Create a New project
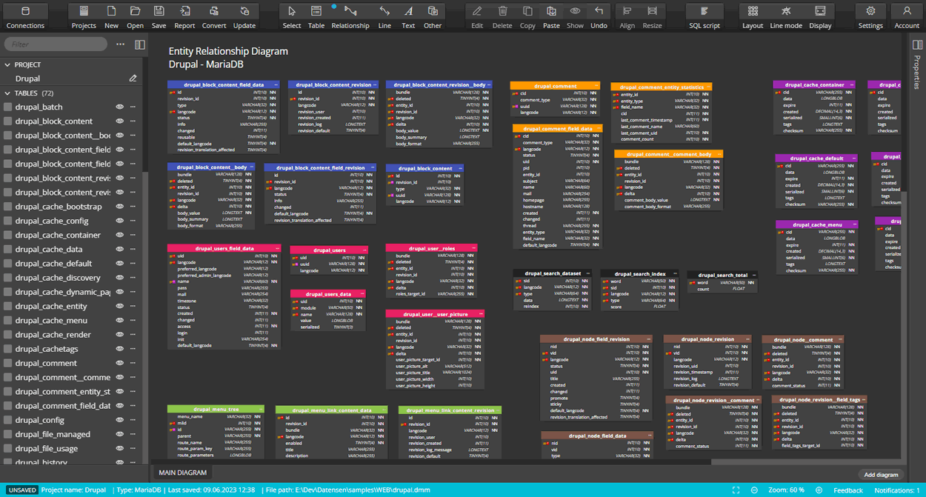Viewport: 926px width, 497px height. [111, 17]
